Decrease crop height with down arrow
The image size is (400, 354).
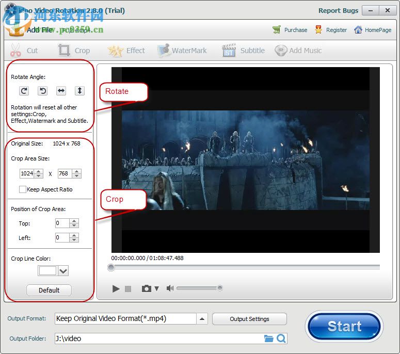77,176
